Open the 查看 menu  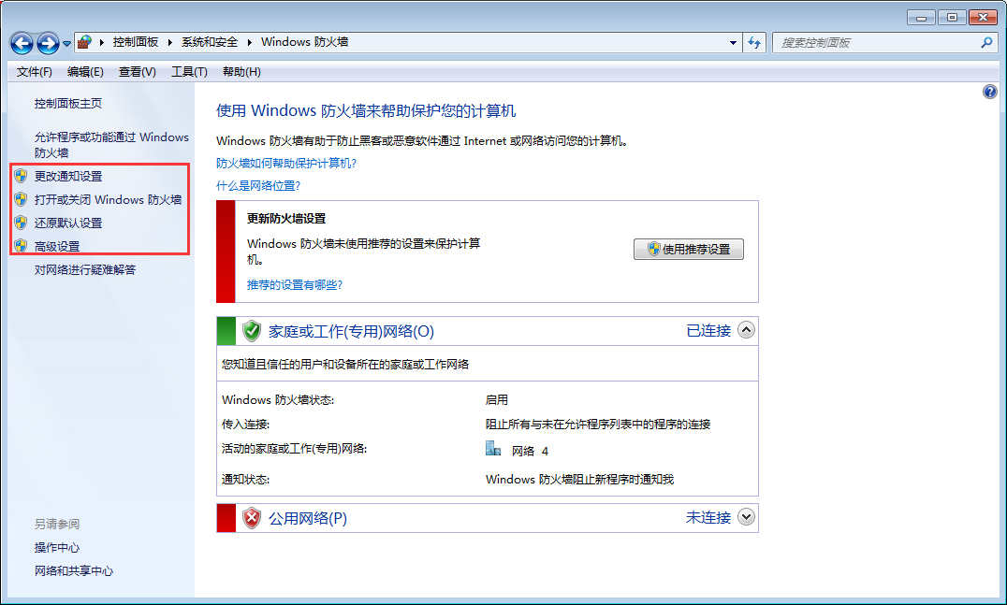click(x=136, y=71)
